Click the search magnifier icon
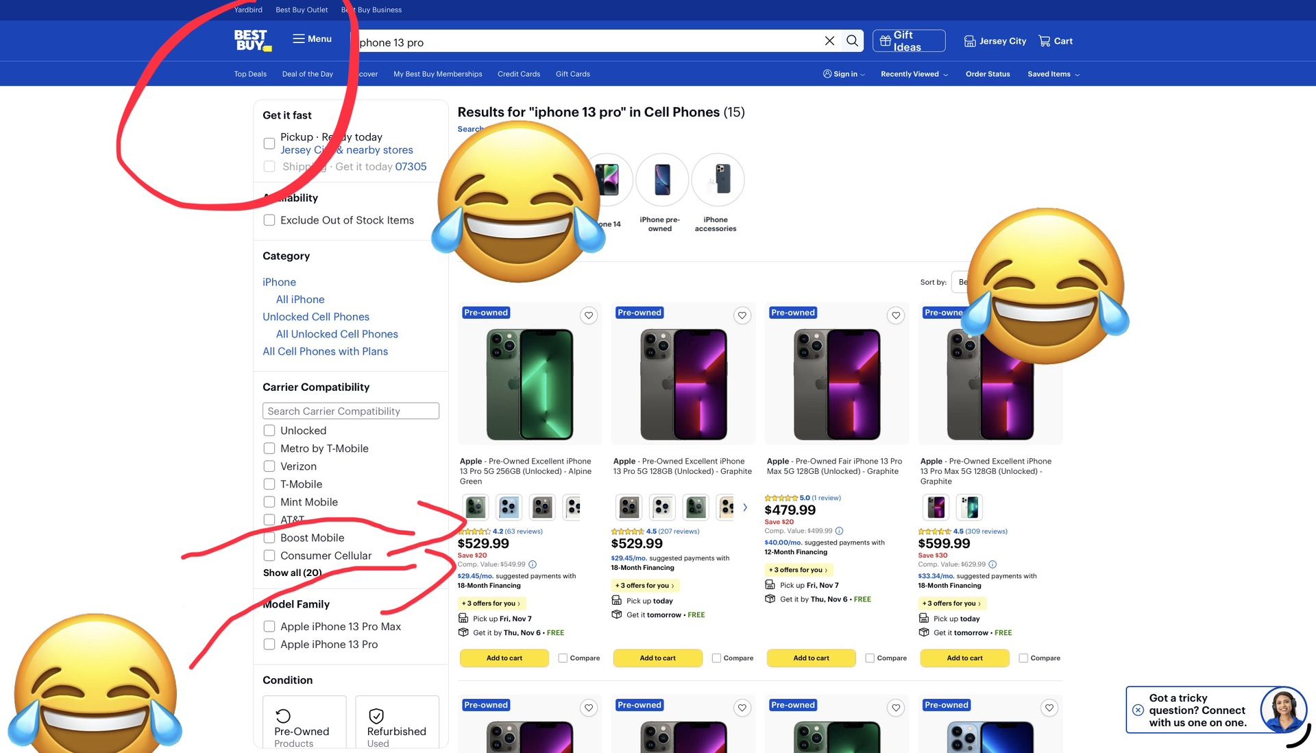Viewport: 1316px width, 753px height. click(852, 40)
